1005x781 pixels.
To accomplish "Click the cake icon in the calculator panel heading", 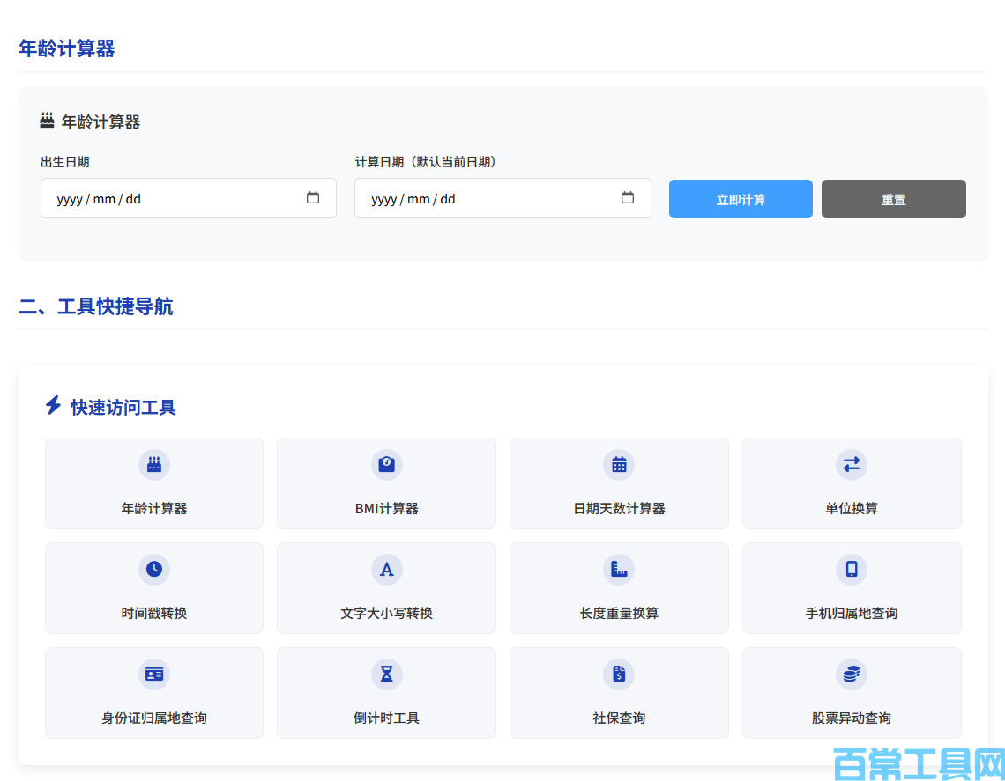I will pyautogui.click(x=47, y=120).
